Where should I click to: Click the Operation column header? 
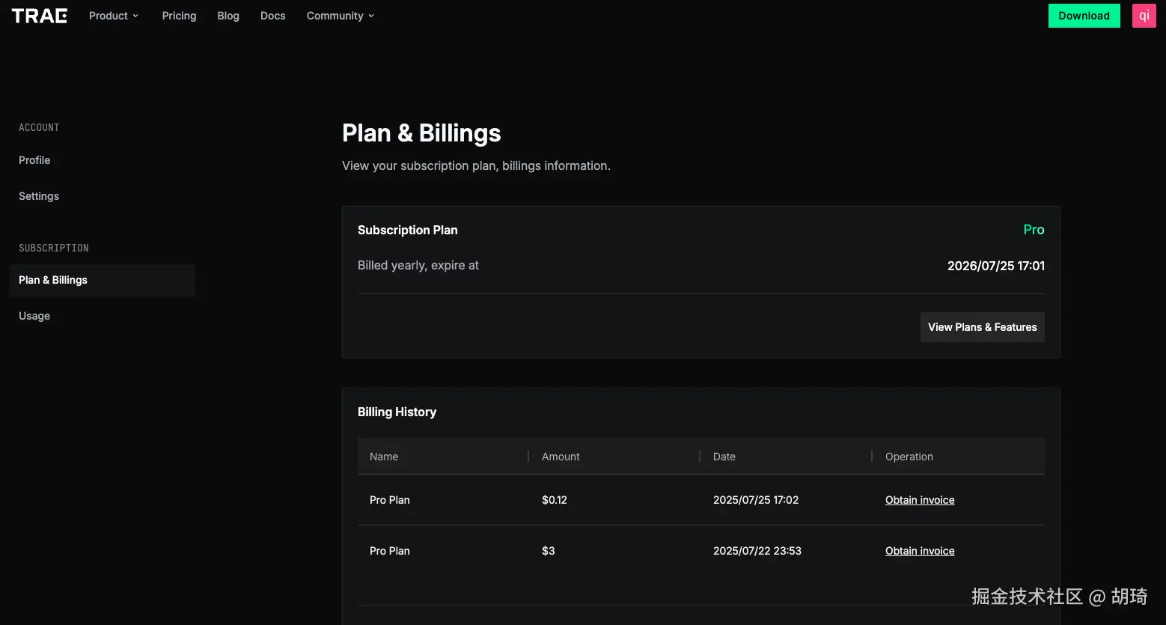tap(909, 457)
